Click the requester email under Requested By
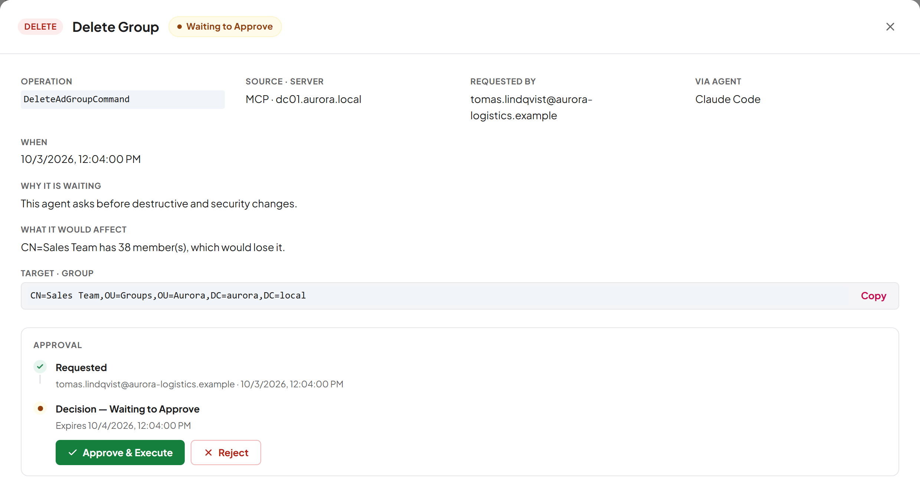The width and height of the screenshot is (920, 494). tap(531, 107)
